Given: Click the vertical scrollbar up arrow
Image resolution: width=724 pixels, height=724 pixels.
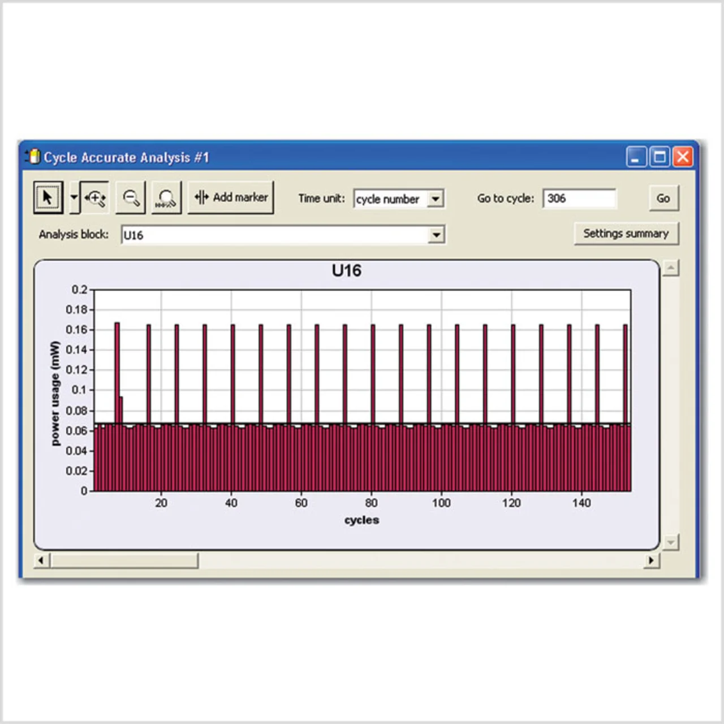Looking at the screenshot, I should coord(671,268).
